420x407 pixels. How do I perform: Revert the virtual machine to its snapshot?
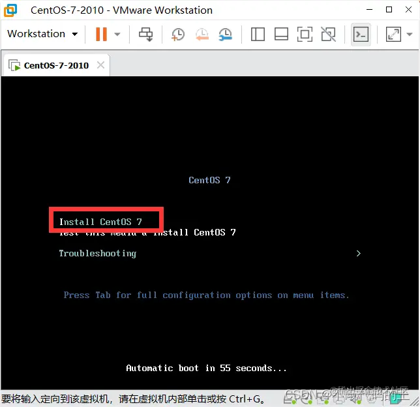pyautogui.click(x=202, y=35)
